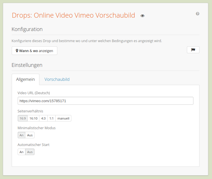
Task: Click the flag language button
Action: pos(193,50)
